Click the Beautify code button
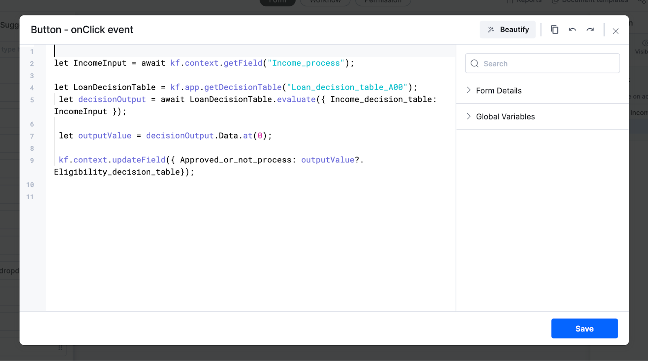 click(508, 30)
